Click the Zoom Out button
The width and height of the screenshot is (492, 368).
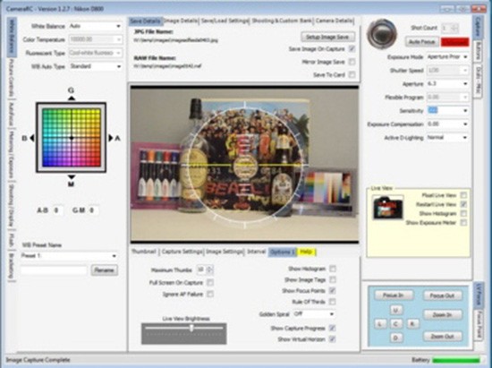coord(443,337)
